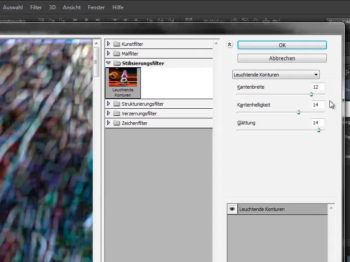Toggle visibility eye of Leuchtende Konturen effect
Viewport: 350px width, 262px height.
coord(232,209)
